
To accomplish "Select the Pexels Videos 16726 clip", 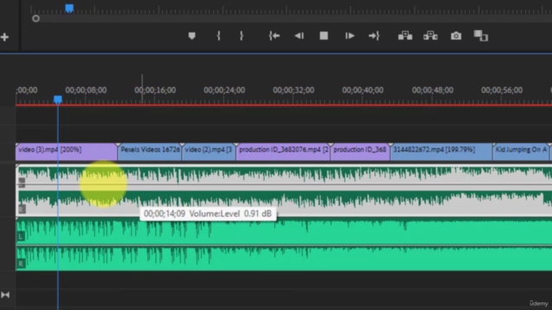I will pyautogui.click(x=149, y=152).
